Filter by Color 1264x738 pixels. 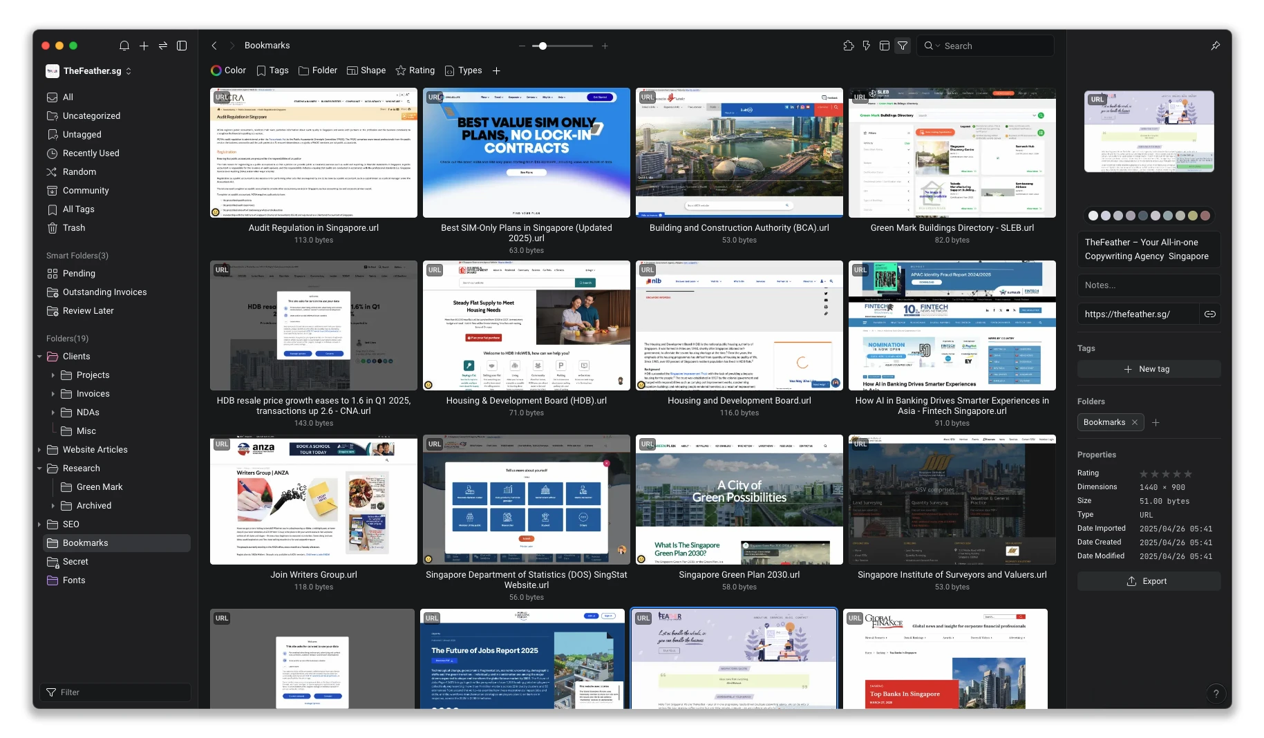click(x=228, y=70)
